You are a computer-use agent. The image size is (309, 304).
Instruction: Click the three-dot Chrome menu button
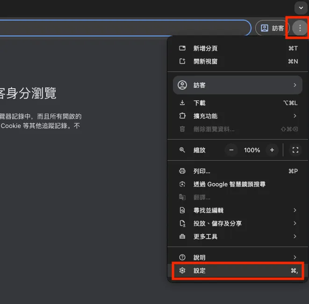coord(300,28)
